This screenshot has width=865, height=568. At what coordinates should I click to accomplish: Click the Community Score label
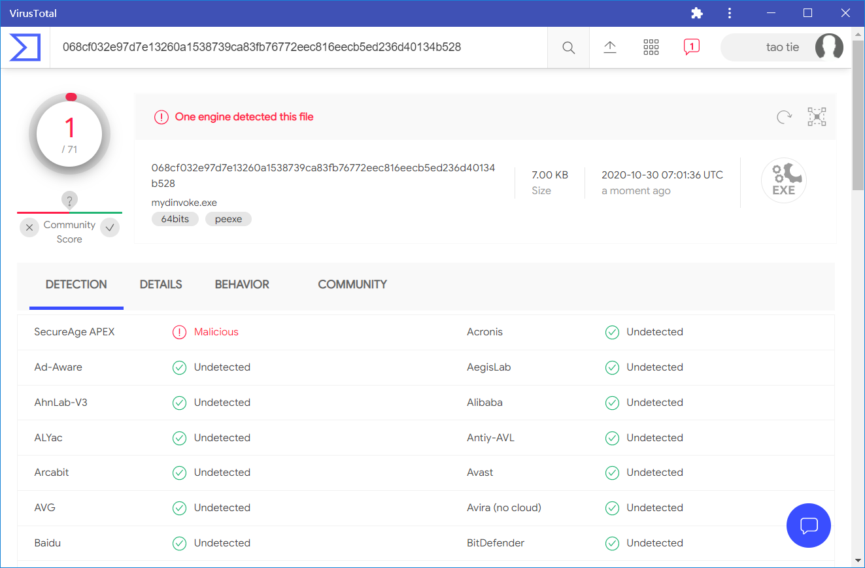pos(69,232)
